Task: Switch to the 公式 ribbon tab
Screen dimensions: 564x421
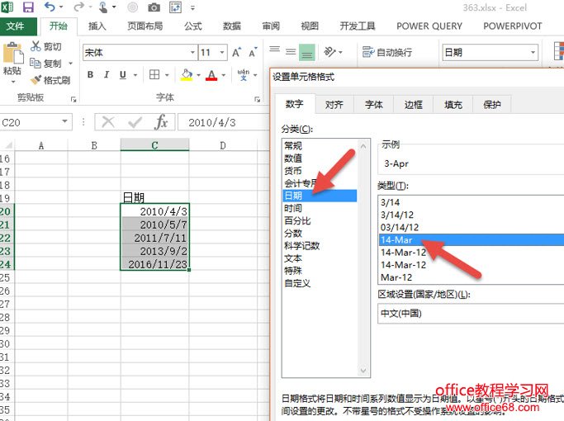Action: pos(192,26)
